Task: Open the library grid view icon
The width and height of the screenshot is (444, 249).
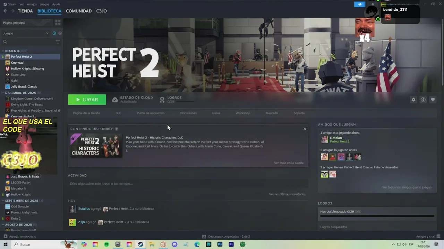Action: point(58,22)
